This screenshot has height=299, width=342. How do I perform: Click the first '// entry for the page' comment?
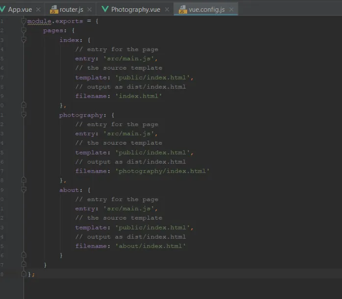pyautogui.click(x=117, y=50)
